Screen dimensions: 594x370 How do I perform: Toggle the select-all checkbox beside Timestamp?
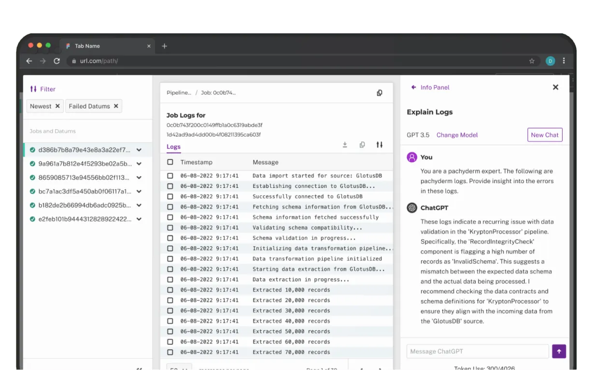tap(170, 162)
